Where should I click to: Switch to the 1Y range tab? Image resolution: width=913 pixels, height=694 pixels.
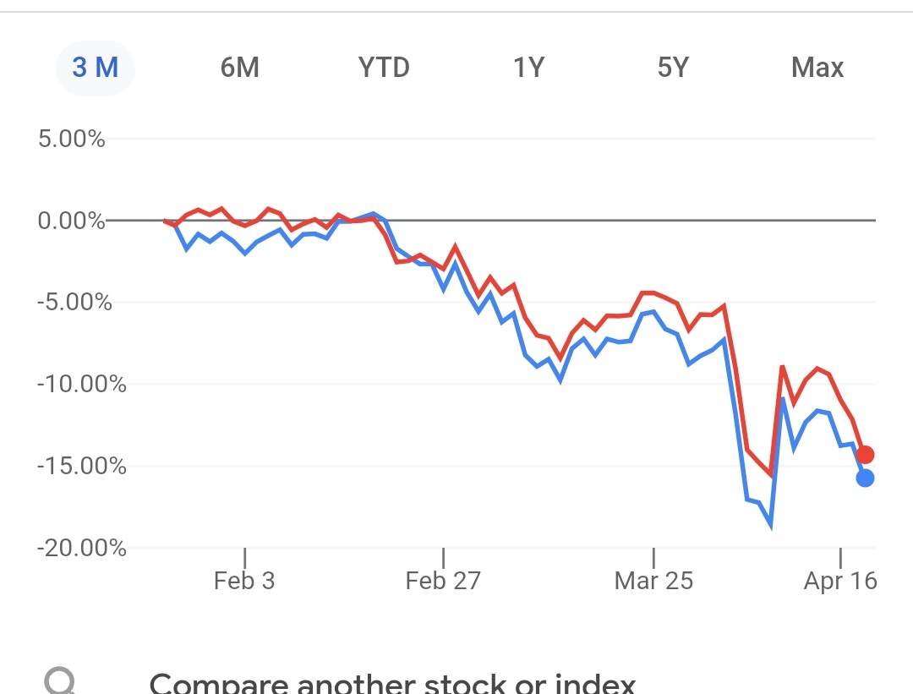[x=528, y=68]
